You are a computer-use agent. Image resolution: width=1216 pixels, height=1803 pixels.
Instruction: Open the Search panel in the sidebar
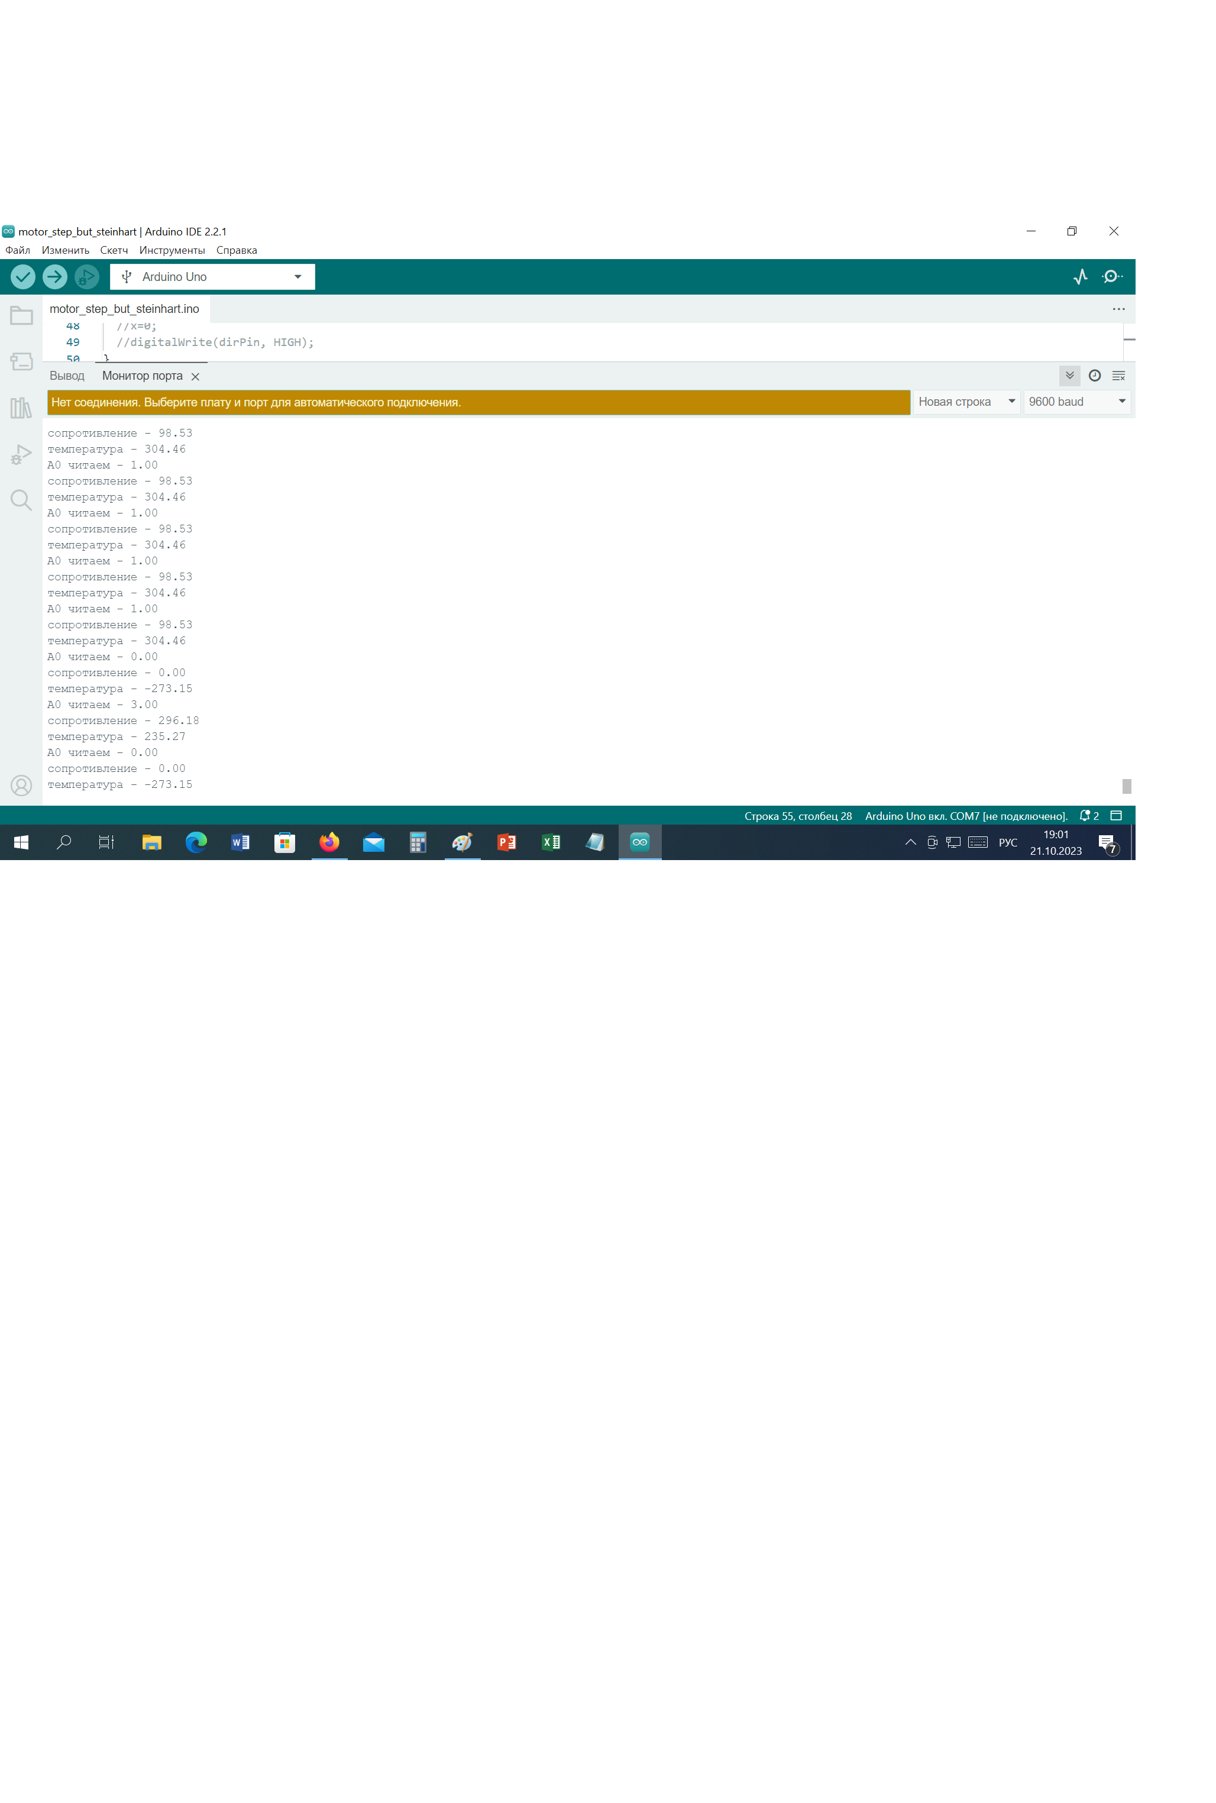coord(21,500)
